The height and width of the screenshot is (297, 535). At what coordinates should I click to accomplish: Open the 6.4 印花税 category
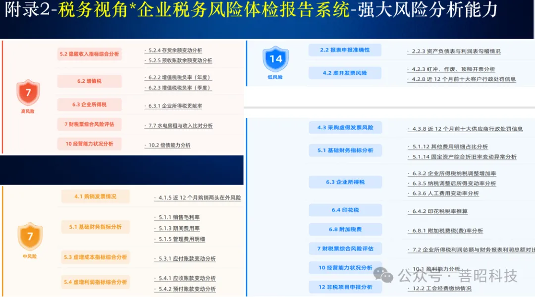point(344,210)
